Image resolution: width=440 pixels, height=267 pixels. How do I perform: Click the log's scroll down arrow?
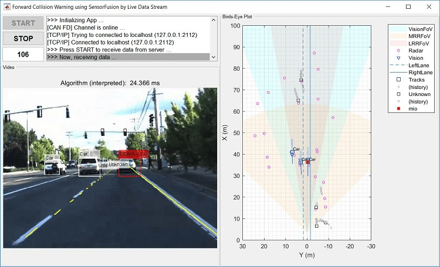point(214,57)
